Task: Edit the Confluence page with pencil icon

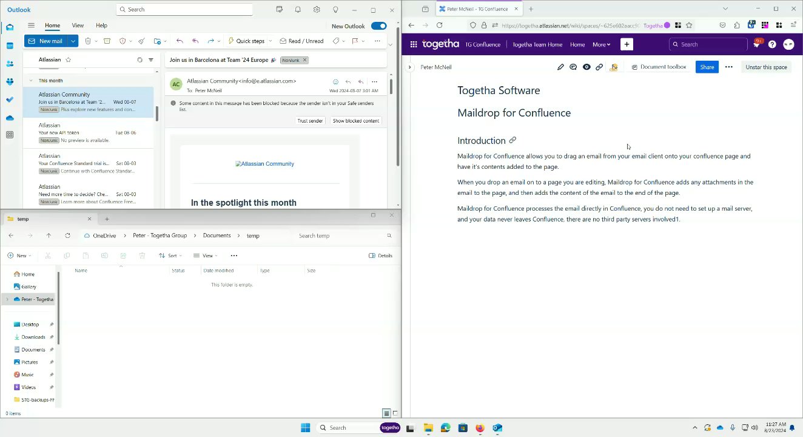Action: point(560,67)
